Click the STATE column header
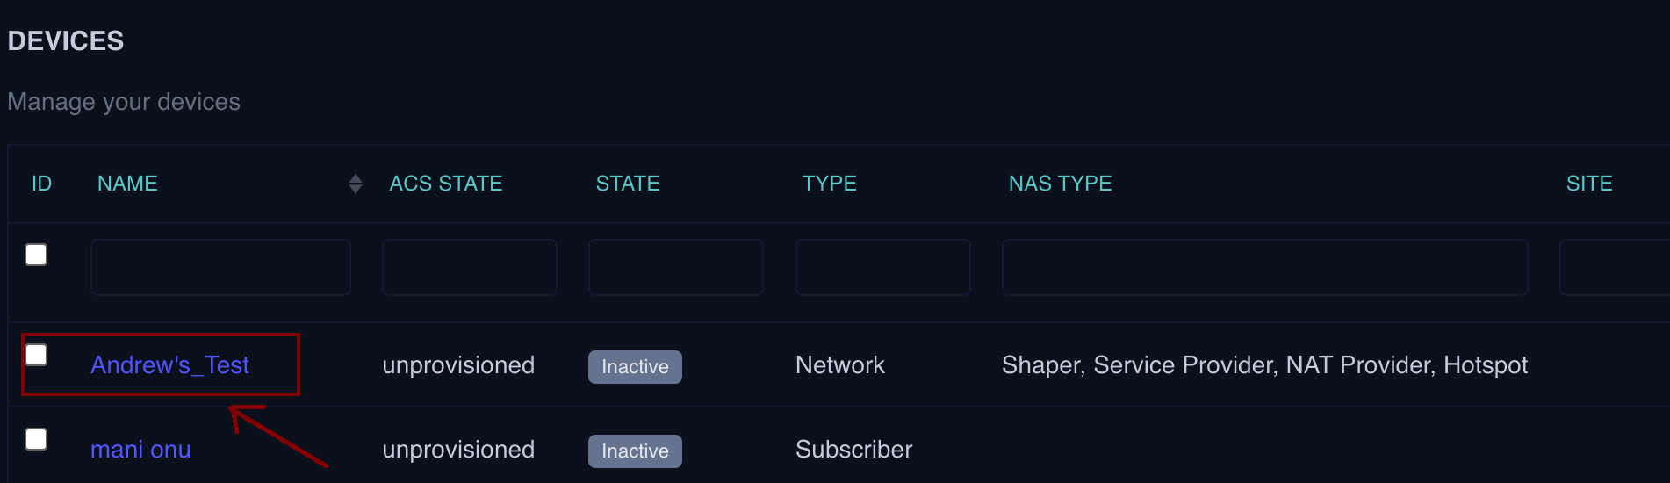 628,184
